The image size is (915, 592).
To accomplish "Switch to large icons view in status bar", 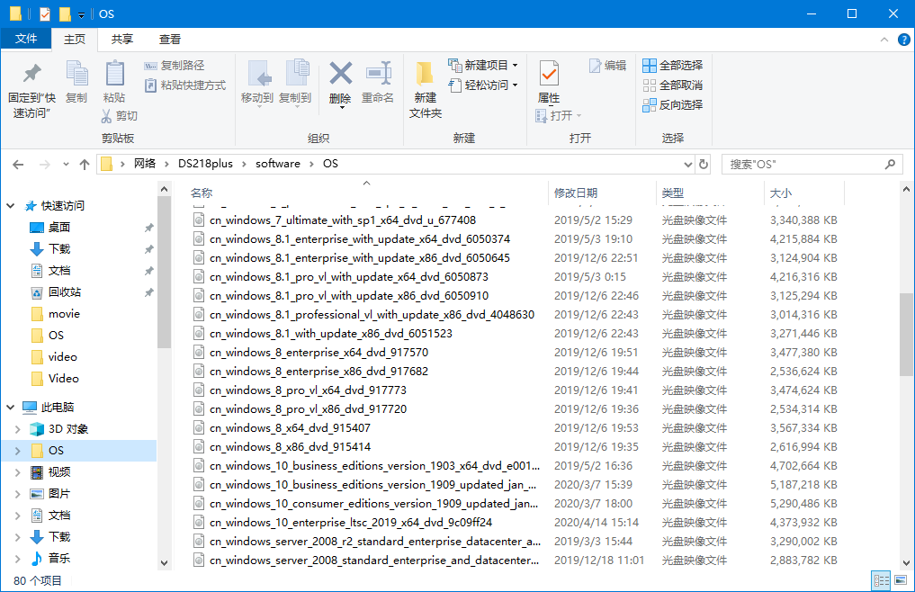I will (x=901, y=580).
